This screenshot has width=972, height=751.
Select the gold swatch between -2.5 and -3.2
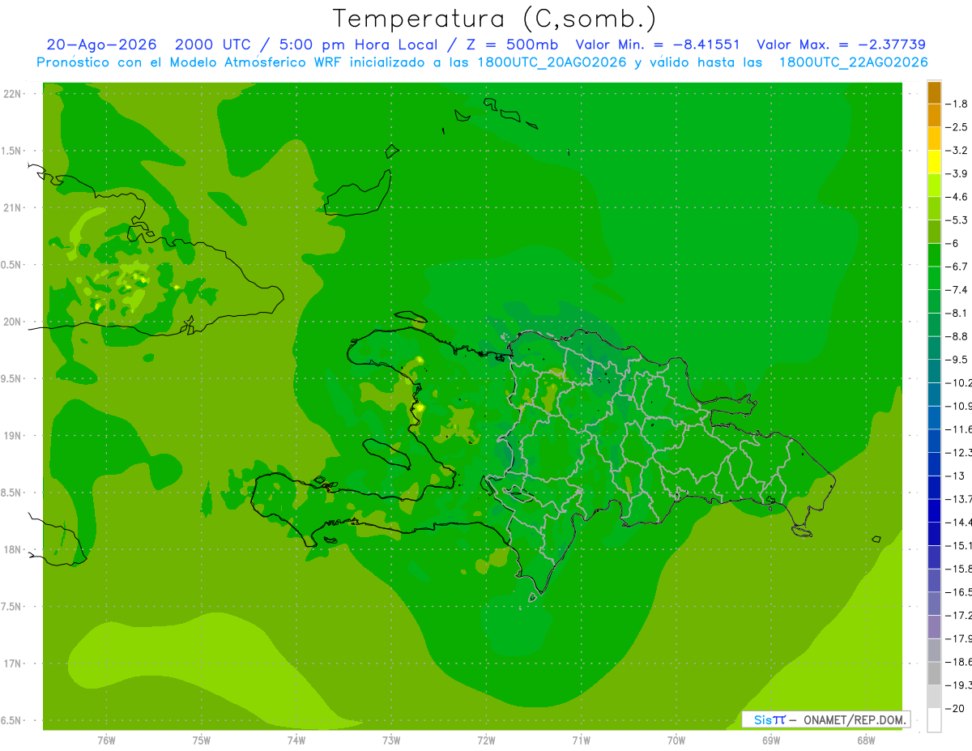934,139
